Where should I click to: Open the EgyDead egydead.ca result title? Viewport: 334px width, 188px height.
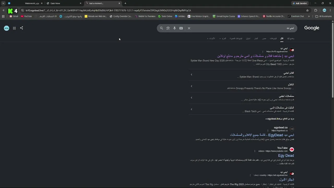point(262,135)
